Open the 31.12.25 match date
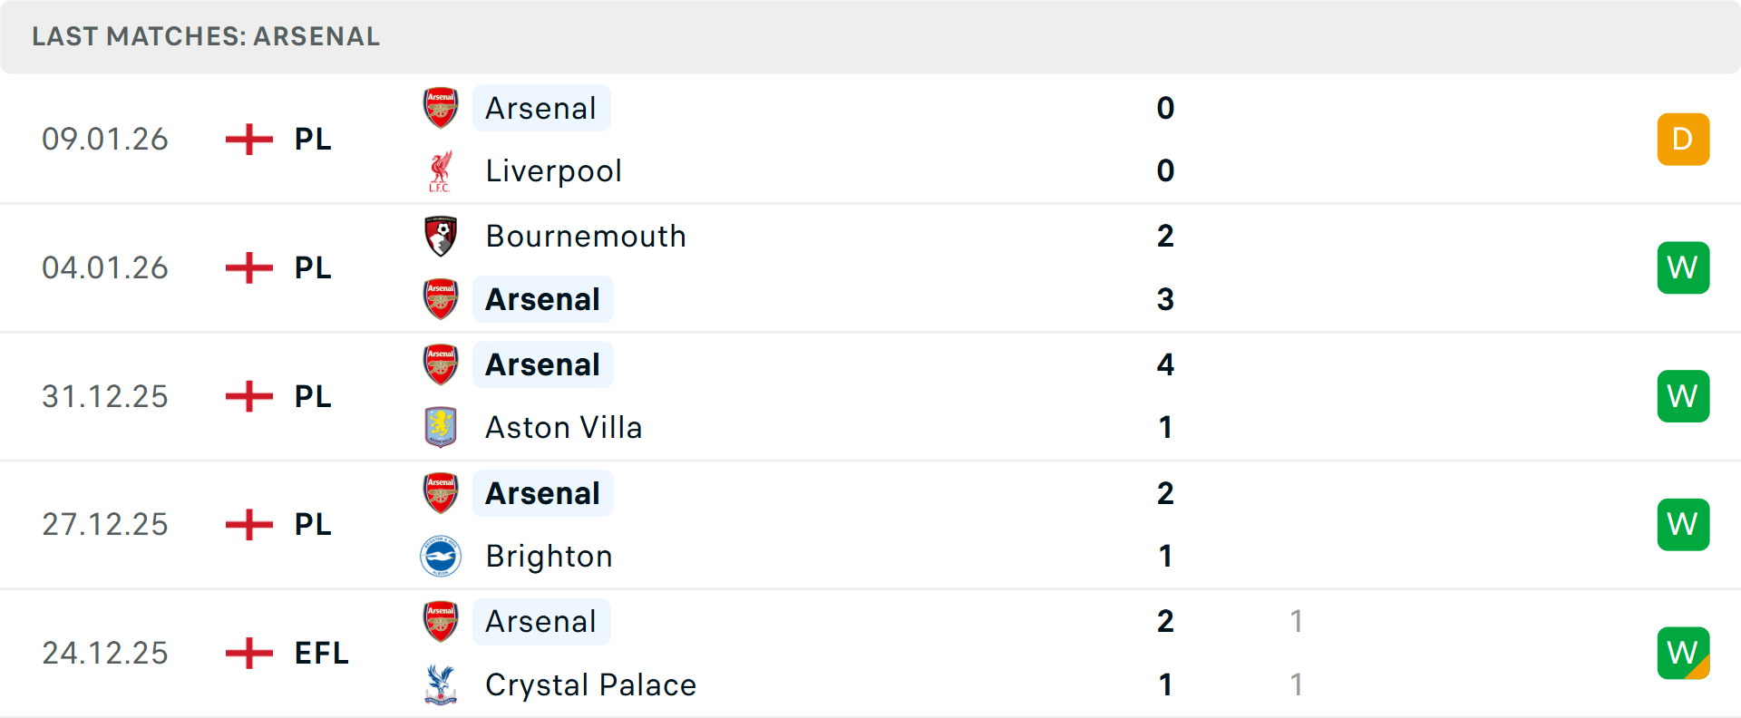 tap(105, 396)
